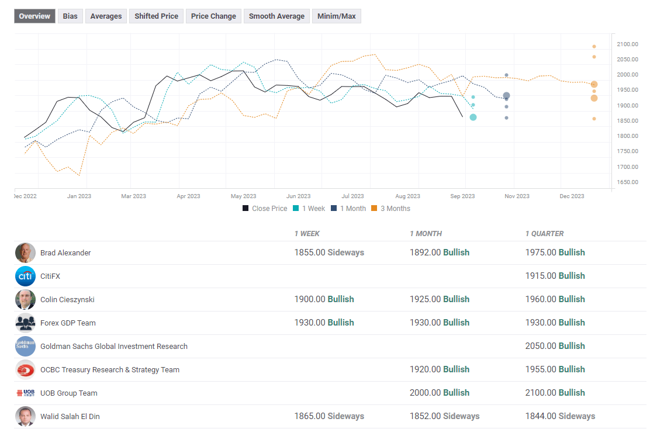Click the Goldman Sachs logo icon
Viewport: 650px width, 429px height.
click(25, 346)
